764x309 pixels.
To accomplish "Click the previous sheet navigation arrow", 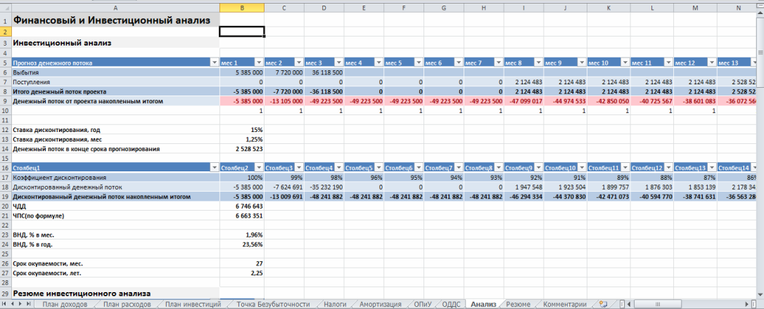I will click(x=13, y=304).
